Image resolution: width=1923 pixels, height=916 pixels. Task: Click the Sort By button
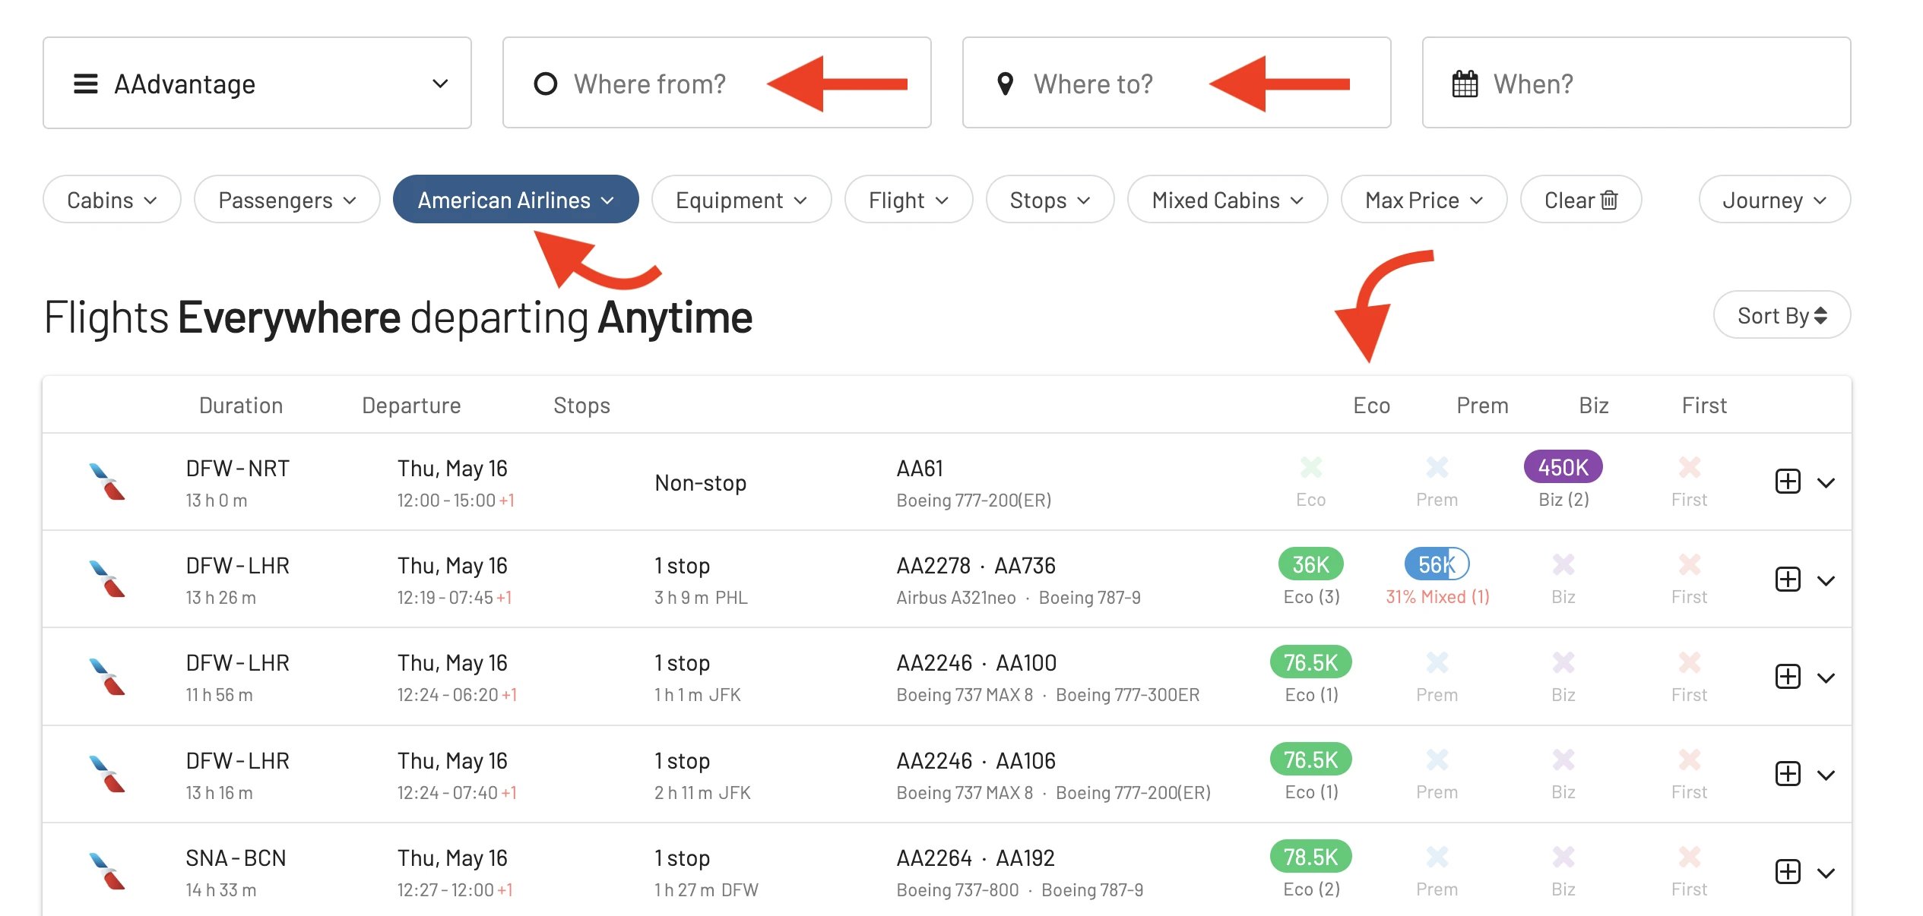click(1782, 315)
